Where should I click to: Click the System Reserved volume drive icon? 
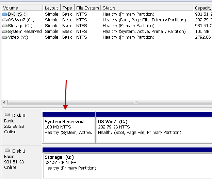5,32
